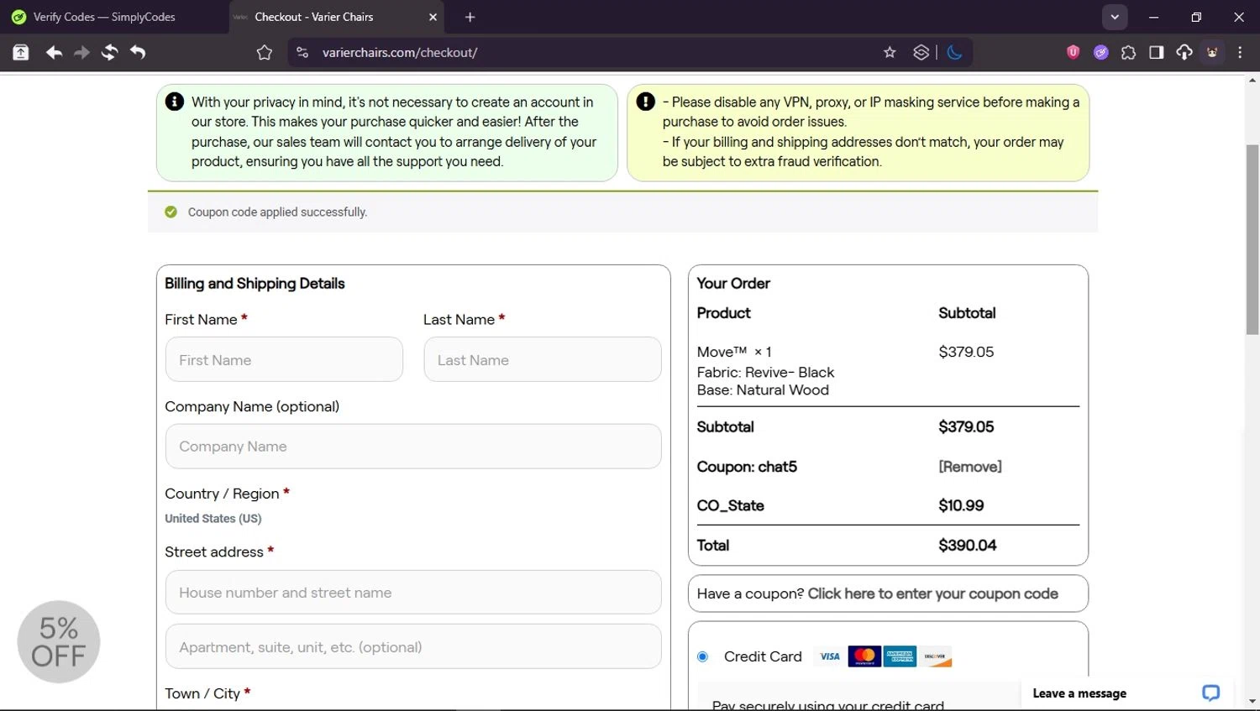Click the American Express logo
Screen dimensions: 1260x711
pos(900,656)
